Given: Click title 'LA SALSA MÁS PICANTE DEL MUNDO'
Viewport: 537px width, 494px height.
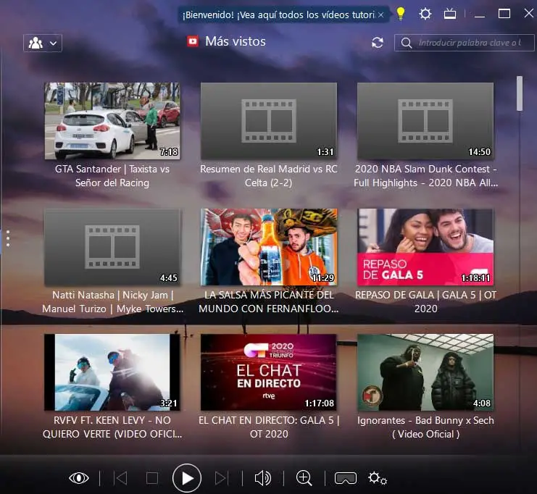Looking at the screenshot, I should tap(269, 302).
